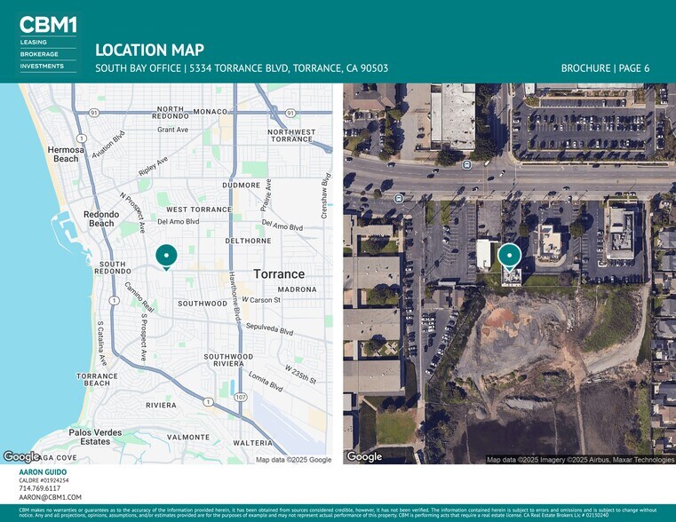
Task: Click the teal property pin on satellite image
Action: tap(509, 257)
